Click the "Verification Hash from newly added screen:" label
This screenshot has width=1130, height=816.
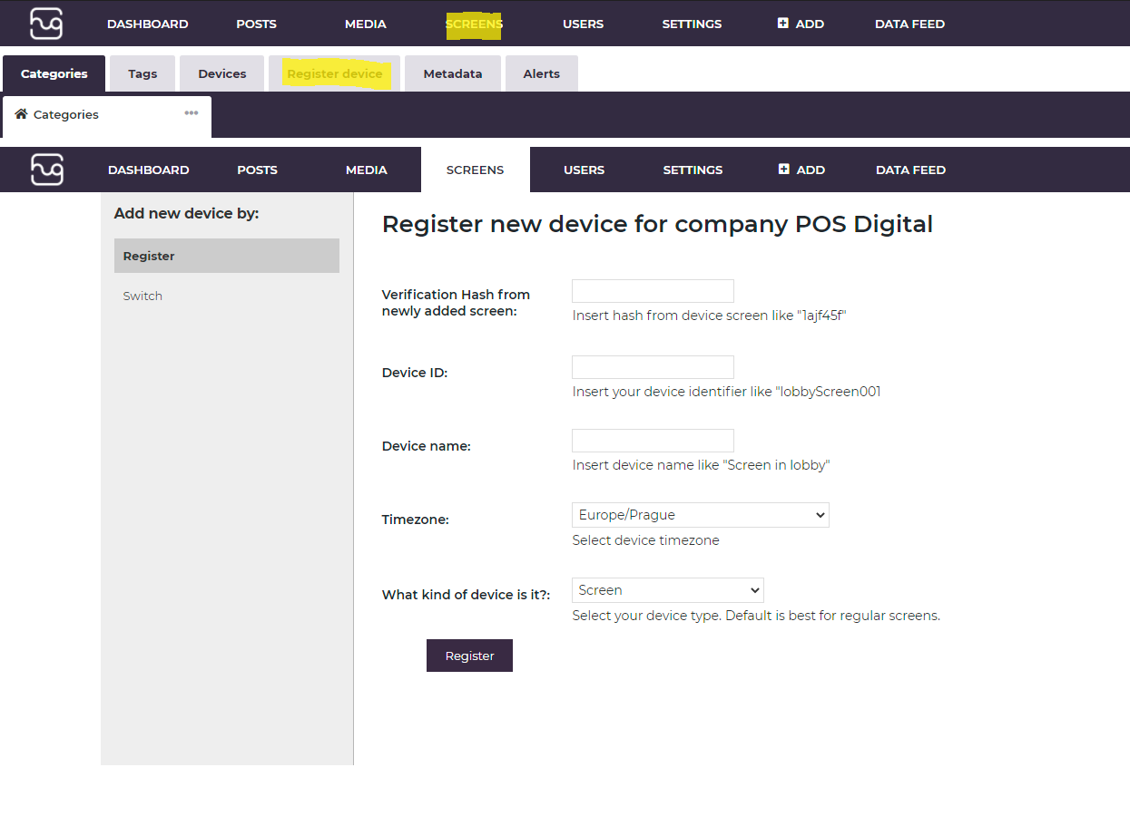[x=456, y=303]
